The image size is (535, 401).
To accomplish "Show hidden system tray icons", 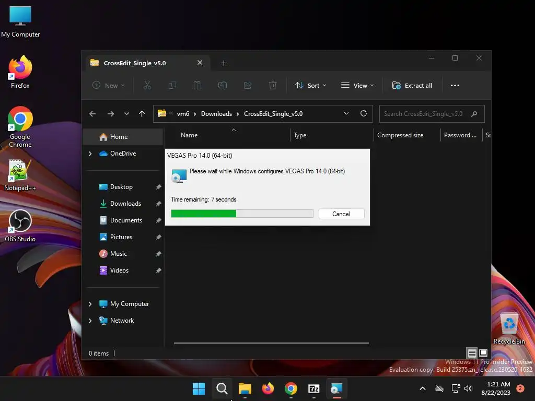I will 422,388.
